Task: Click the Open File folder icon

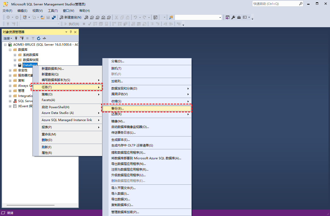Action: tap(42, 17)
